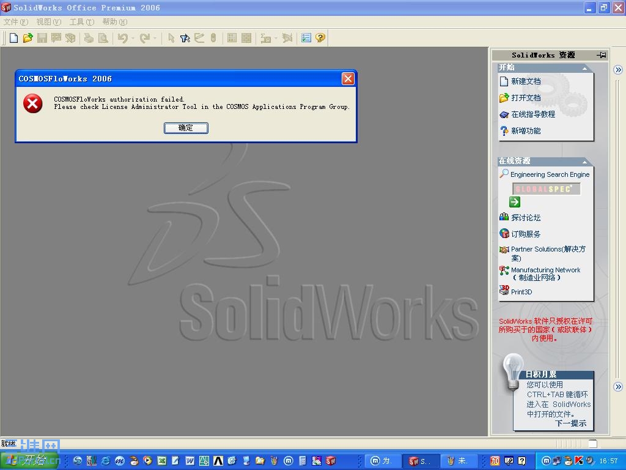626x470 pixels.
Task: Click the green arrow search go button
Action: point(515,202)
